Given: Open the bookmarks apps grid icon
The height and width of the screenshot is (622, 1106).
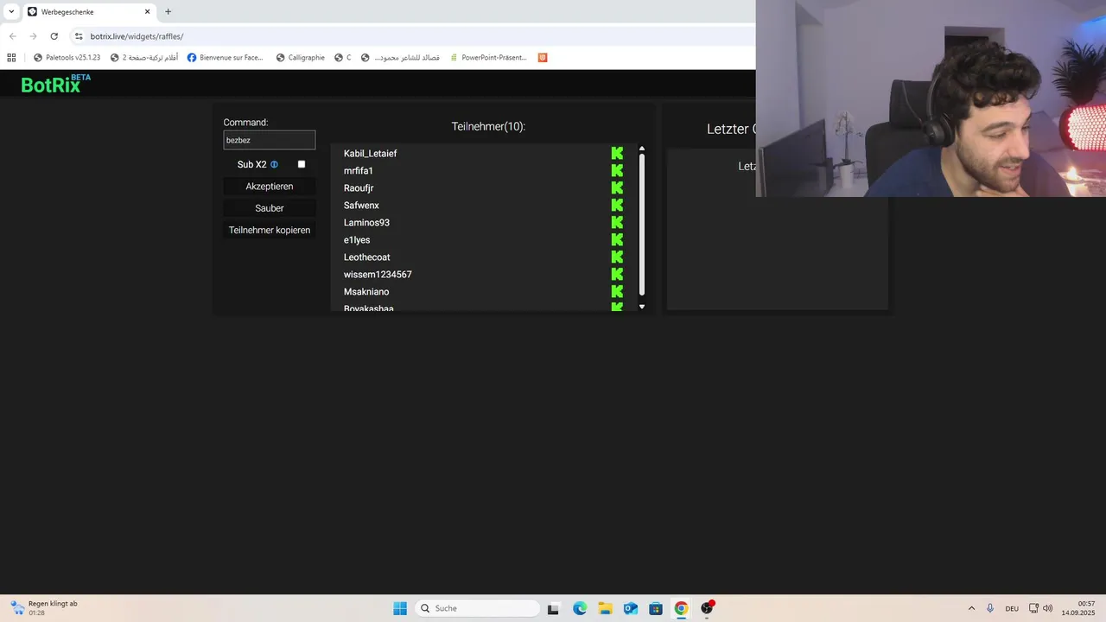Looking at the screenshot, I should tap(11, 58).
